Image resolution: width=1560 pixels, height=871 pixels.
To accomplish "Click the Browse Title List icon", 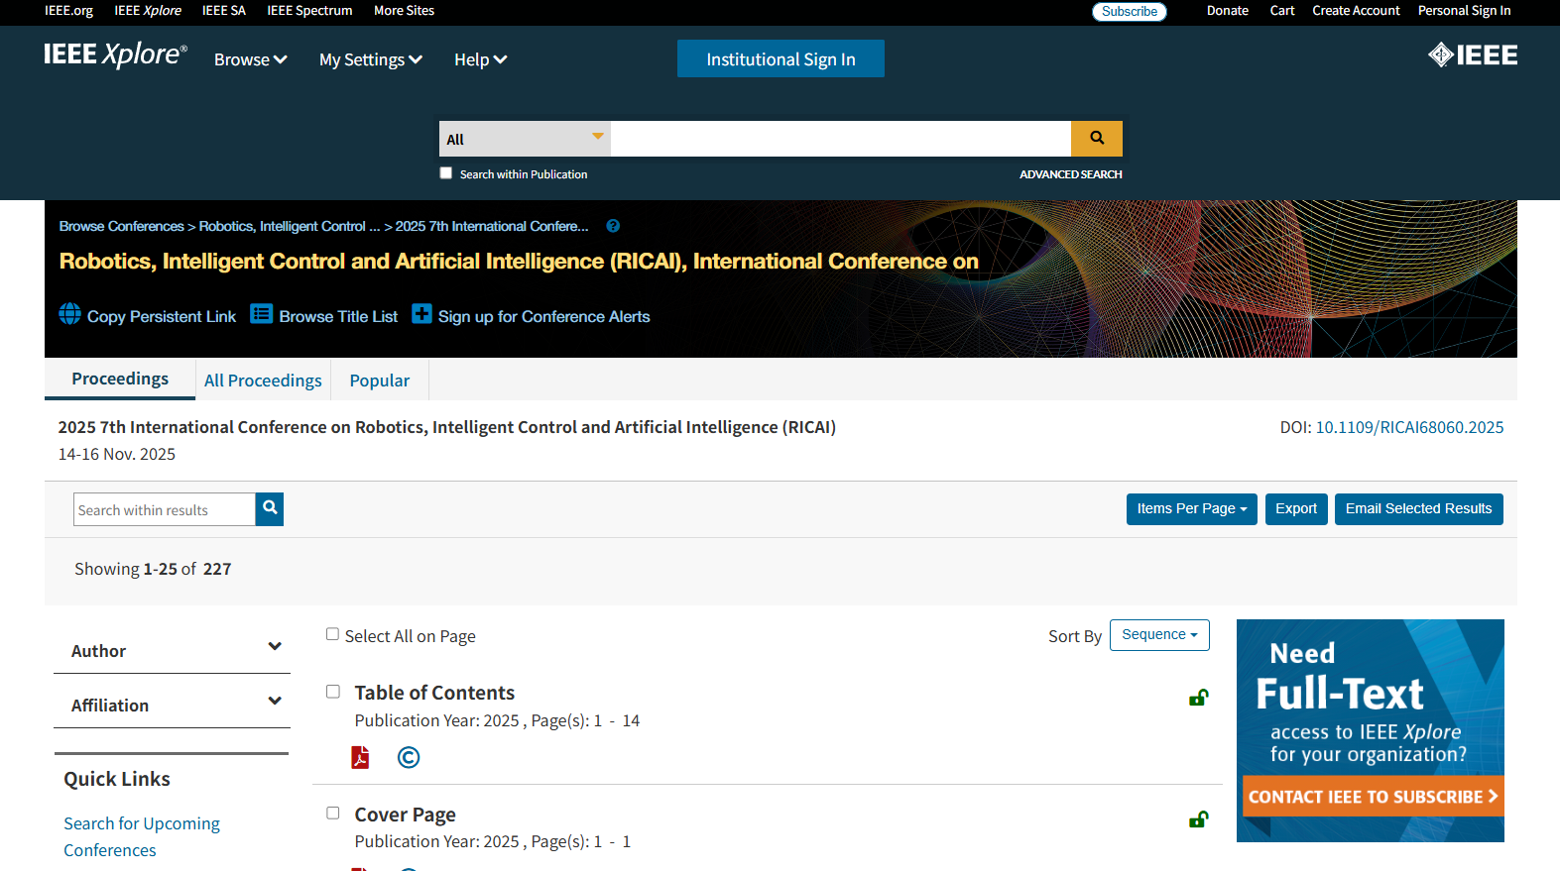I will tap(261, 314).
